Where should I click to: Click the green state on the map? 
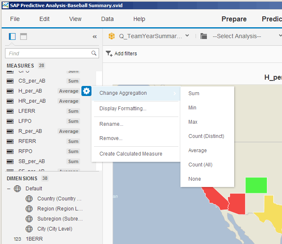[256, 185]
